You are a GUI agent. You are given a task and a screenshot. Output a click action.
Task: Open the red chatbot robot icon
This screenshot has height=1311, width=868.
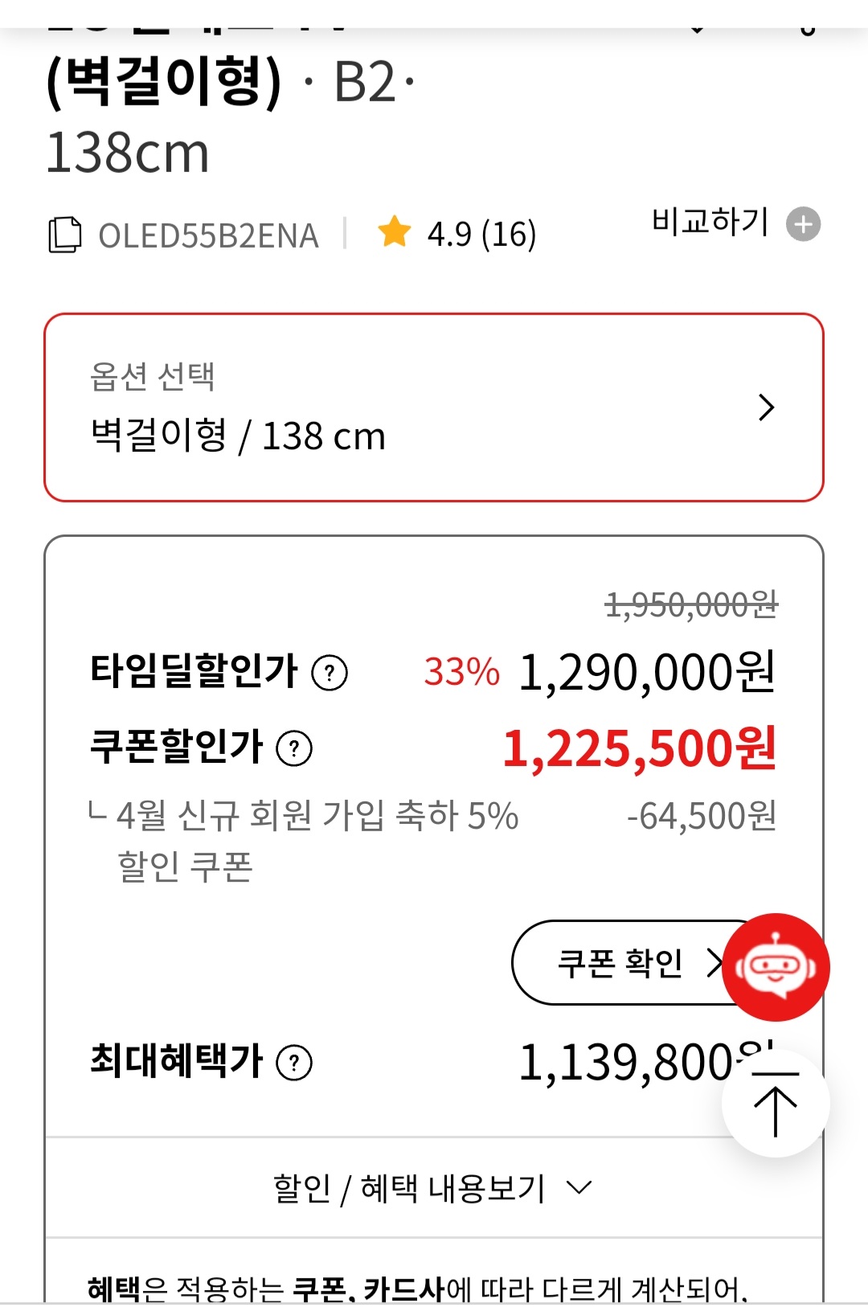point(776,967)
